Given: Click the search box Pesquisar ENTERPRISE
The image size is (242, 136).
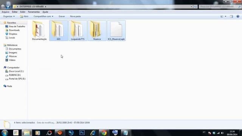Looking at the screenshot, I should [x=220, y=7].
